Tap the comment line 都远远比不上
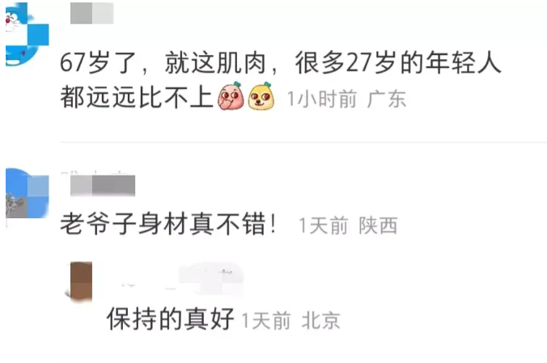This screenshot has width=547, height=363. tap(137, 97)
